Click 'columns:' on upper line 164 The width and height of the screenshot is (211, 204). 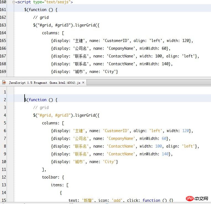click(x=51, y=33)
